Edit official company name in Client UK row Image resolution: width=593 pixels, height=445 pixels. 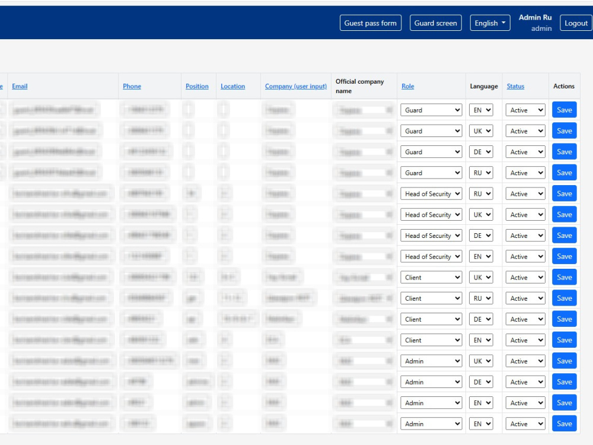pos(364,277)
